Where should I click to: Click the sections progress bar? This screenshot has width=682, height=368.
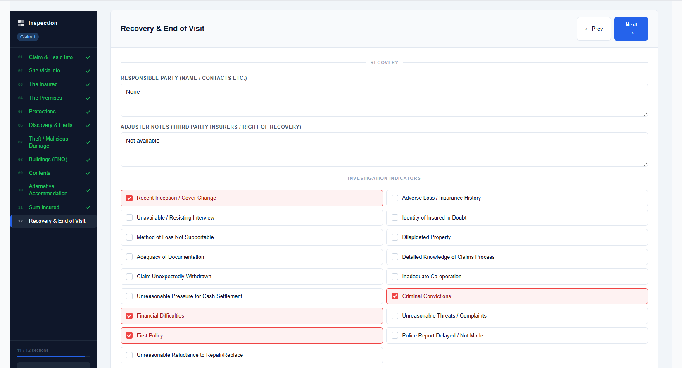[x=54, y=356]
